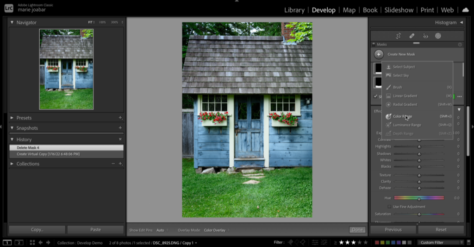Image resolution: width=474 pixels, height=247 pixels.
Task: Open the grid view icon in filmstrip bar
Action: click(x=32, y=242)
